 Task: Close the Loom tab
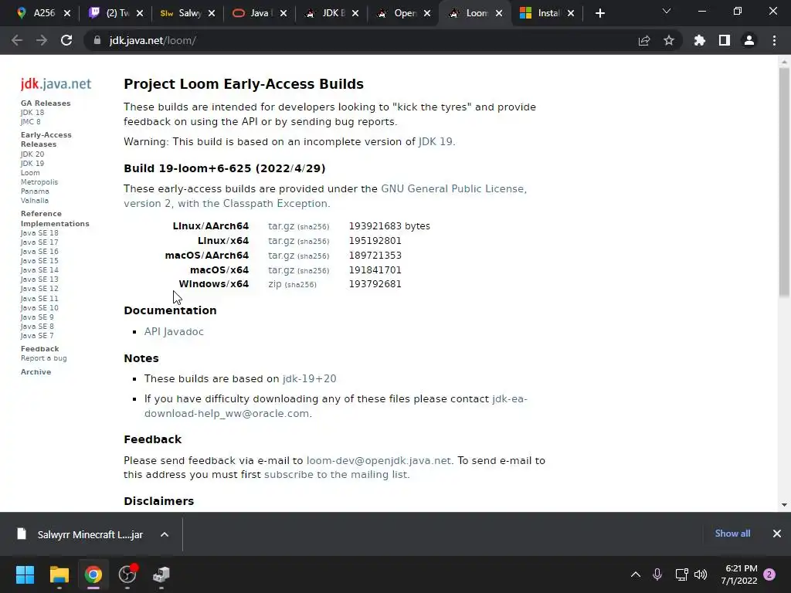499,13
